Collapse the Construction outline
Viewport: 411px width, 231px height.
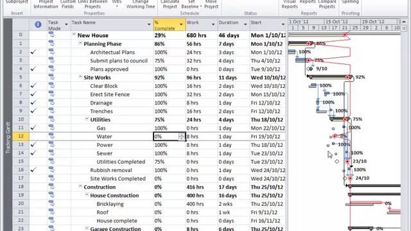80,186
